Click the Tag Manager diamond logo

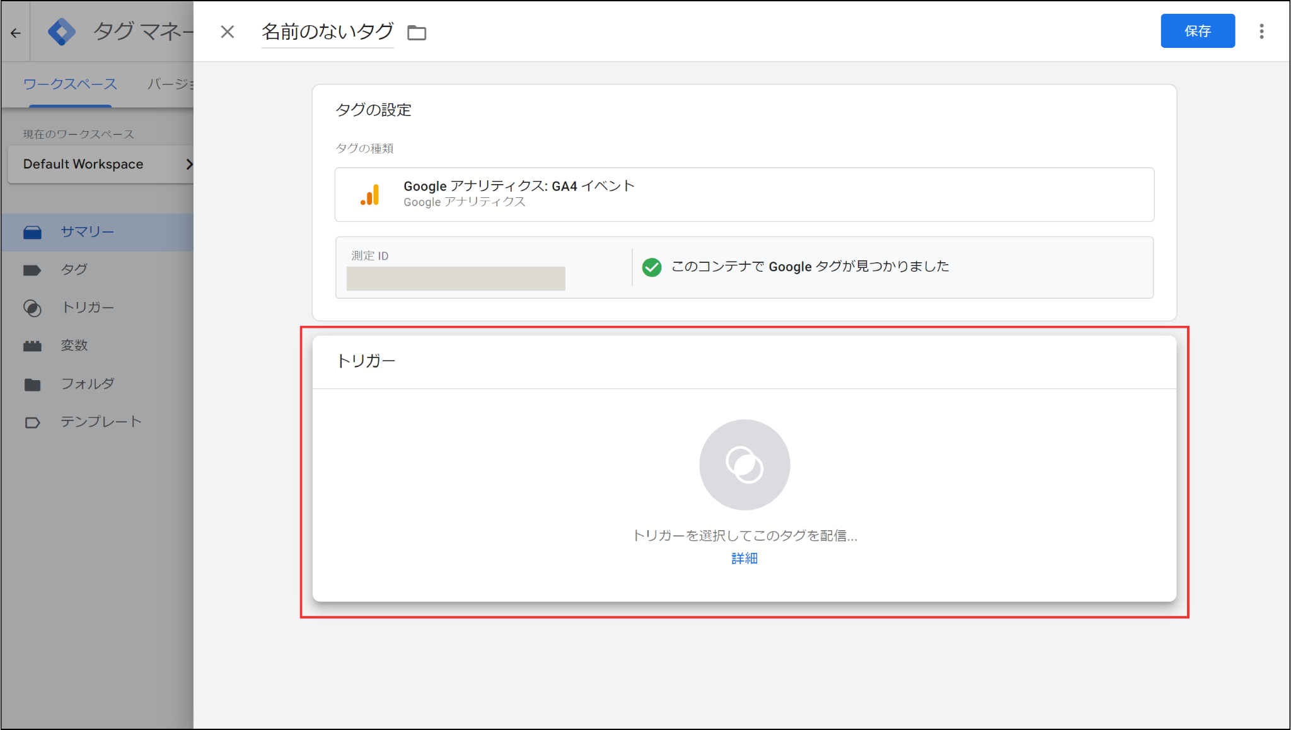62,32
